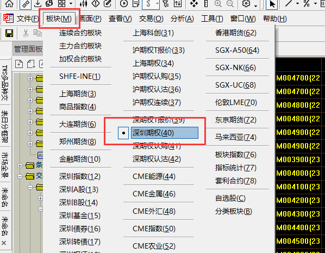Open the 工具(T) menu
The height and width of the screenshot is (253, 325).
coord(212,18)
